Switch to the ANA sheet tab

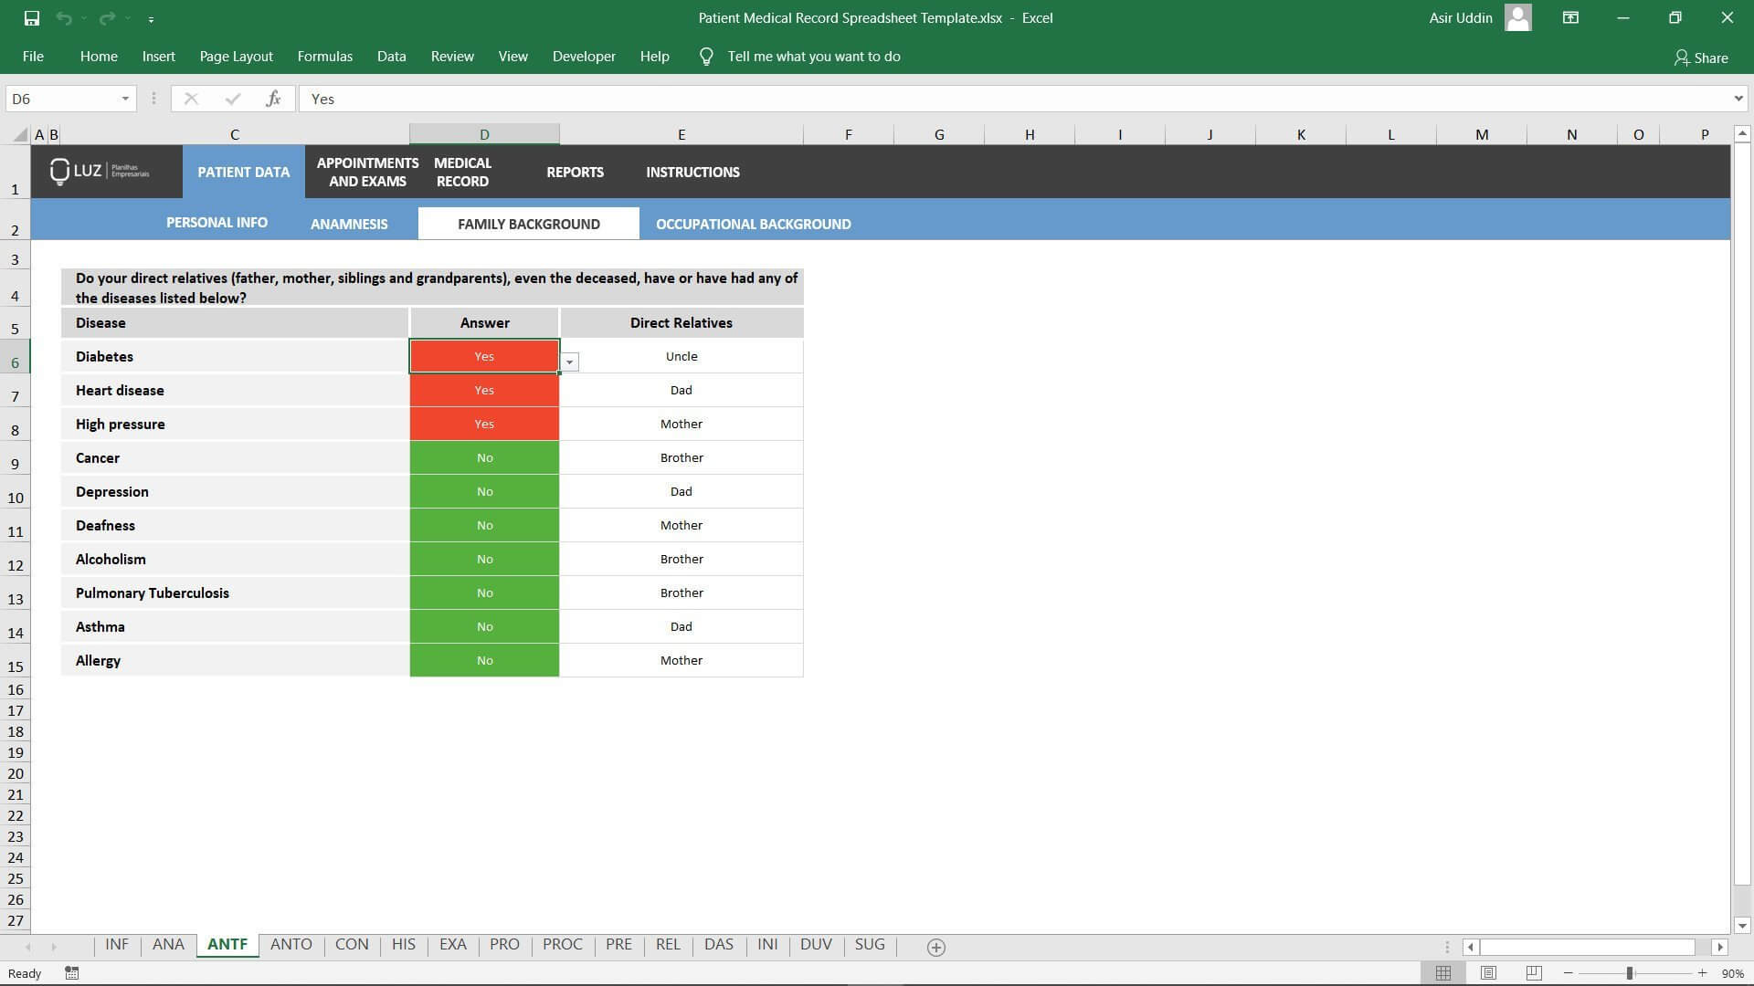pyautogui.click(x=168, y=945)
